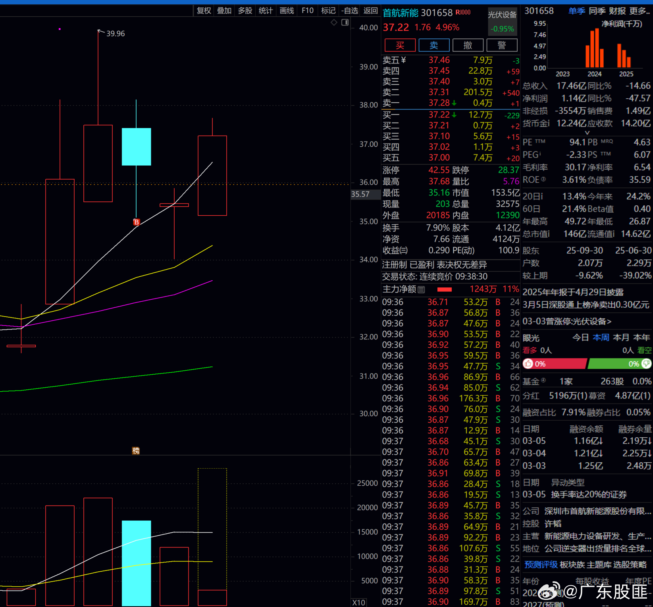Click the red 买 buy button
The image size is (653, 607).
[400, 45]
